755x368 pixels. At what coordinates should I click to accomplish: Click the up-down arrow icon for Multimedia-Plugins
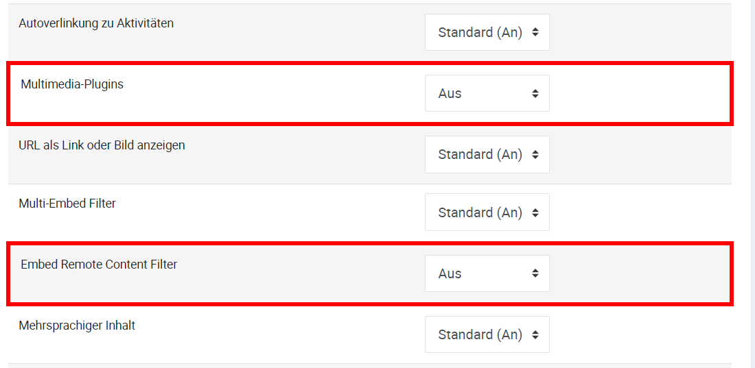(x=535, y=93)
